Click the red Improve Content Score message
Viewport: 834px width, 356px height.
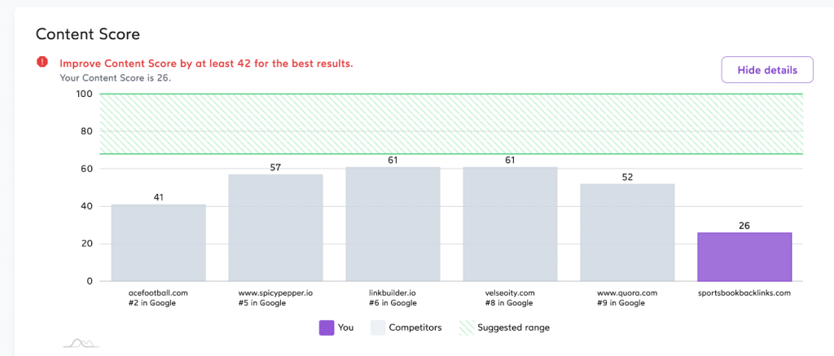click(206, 63)
